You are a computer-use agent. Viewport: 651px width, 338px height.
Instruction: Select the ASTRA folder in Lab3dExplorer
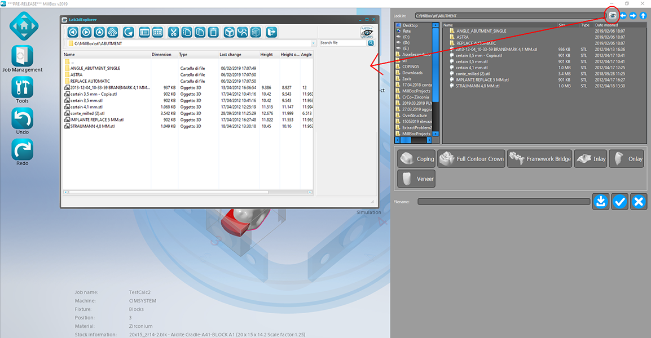point(76,75)
